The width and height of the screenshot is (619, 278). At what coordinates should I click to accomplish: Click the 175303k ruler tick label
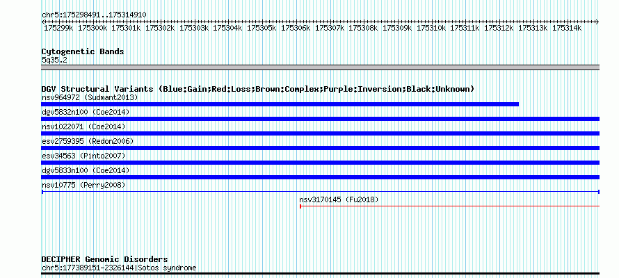click(x=194, y=28)
